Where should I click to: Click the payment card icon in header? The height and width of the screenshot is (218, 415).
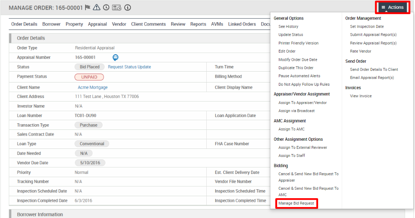pyautogui.click(x=117, y=8)
